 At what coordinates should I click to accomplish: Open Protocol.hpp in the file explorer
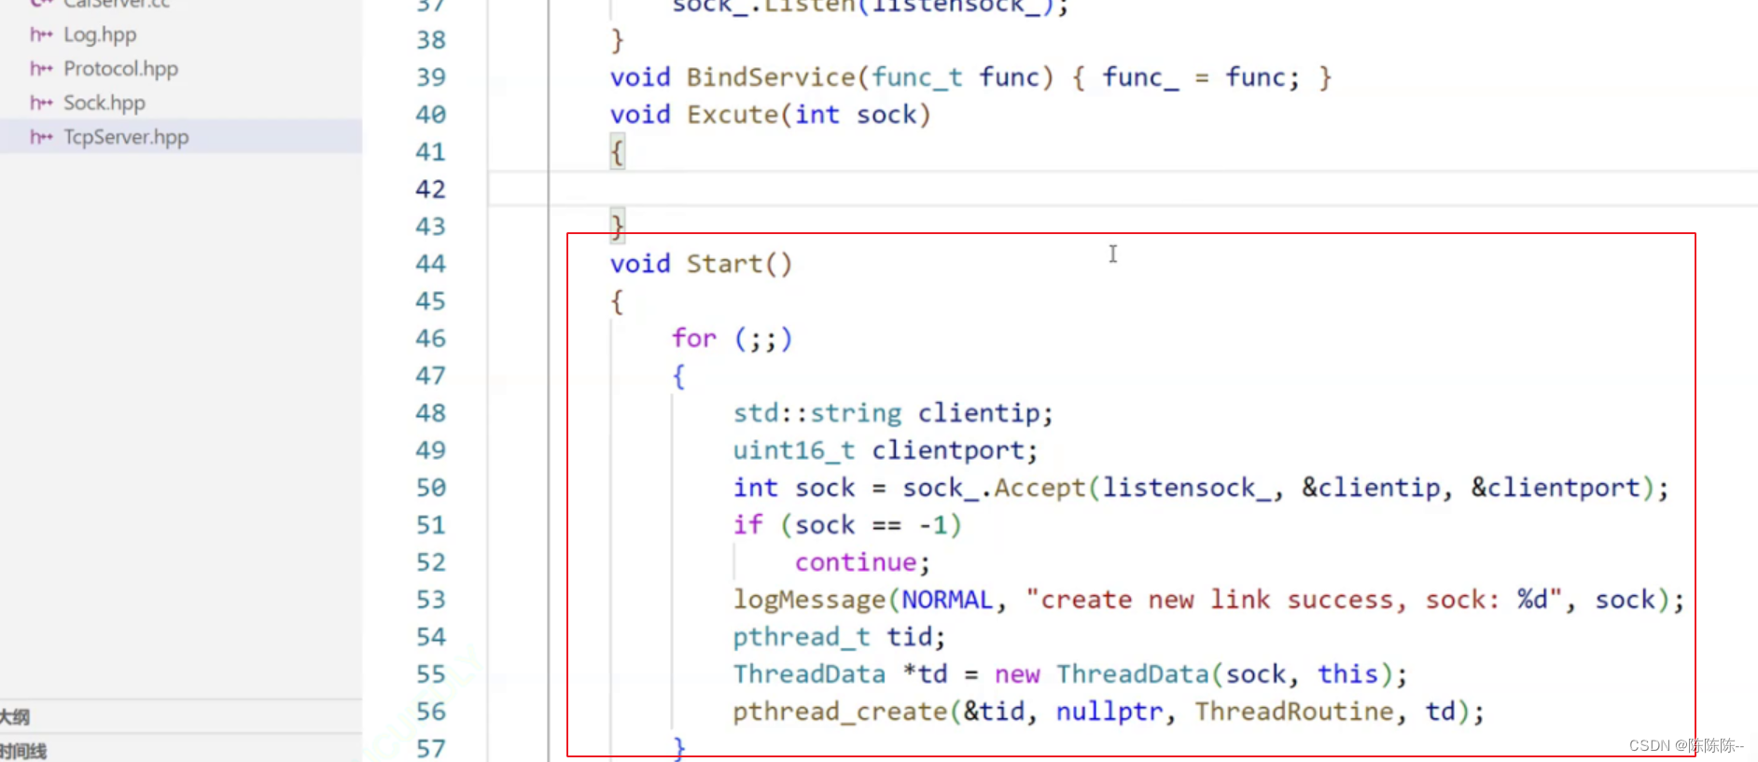(120, 69)
